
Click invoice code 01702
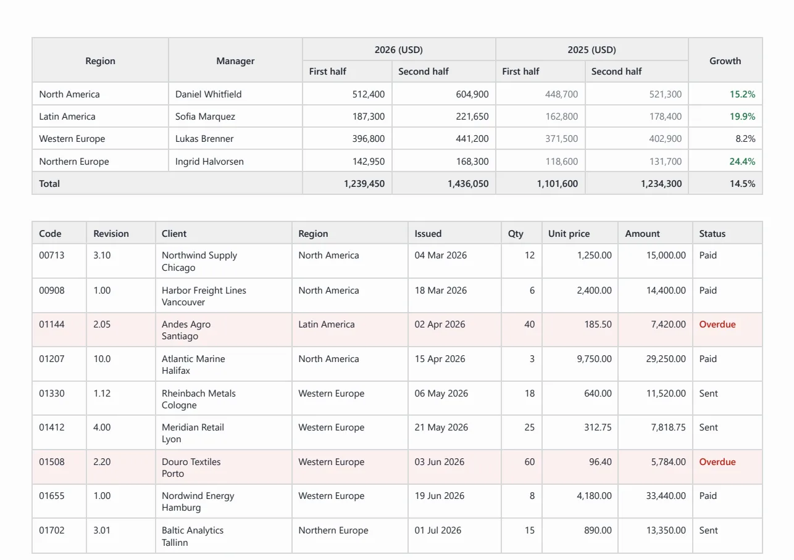pyautogui.click(x=51, y=530)
